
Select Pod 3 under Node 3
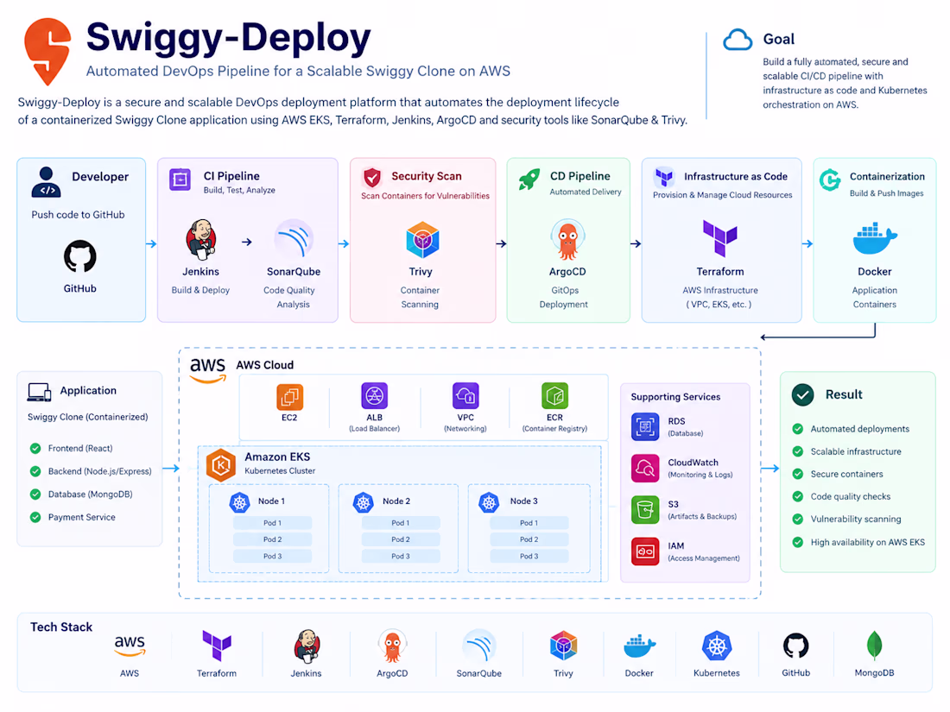tap(529, 557)
